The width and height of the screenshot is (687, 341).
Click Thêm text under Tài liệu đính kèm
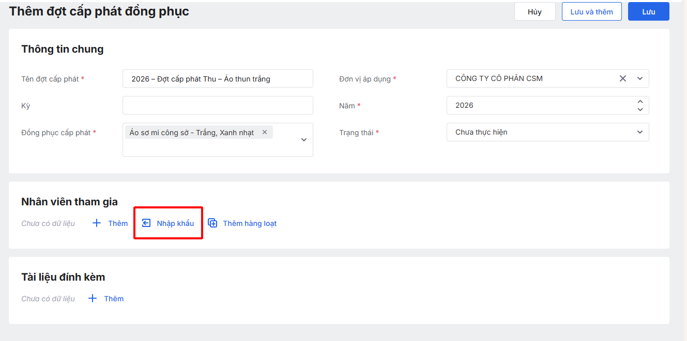coord(114,299)
